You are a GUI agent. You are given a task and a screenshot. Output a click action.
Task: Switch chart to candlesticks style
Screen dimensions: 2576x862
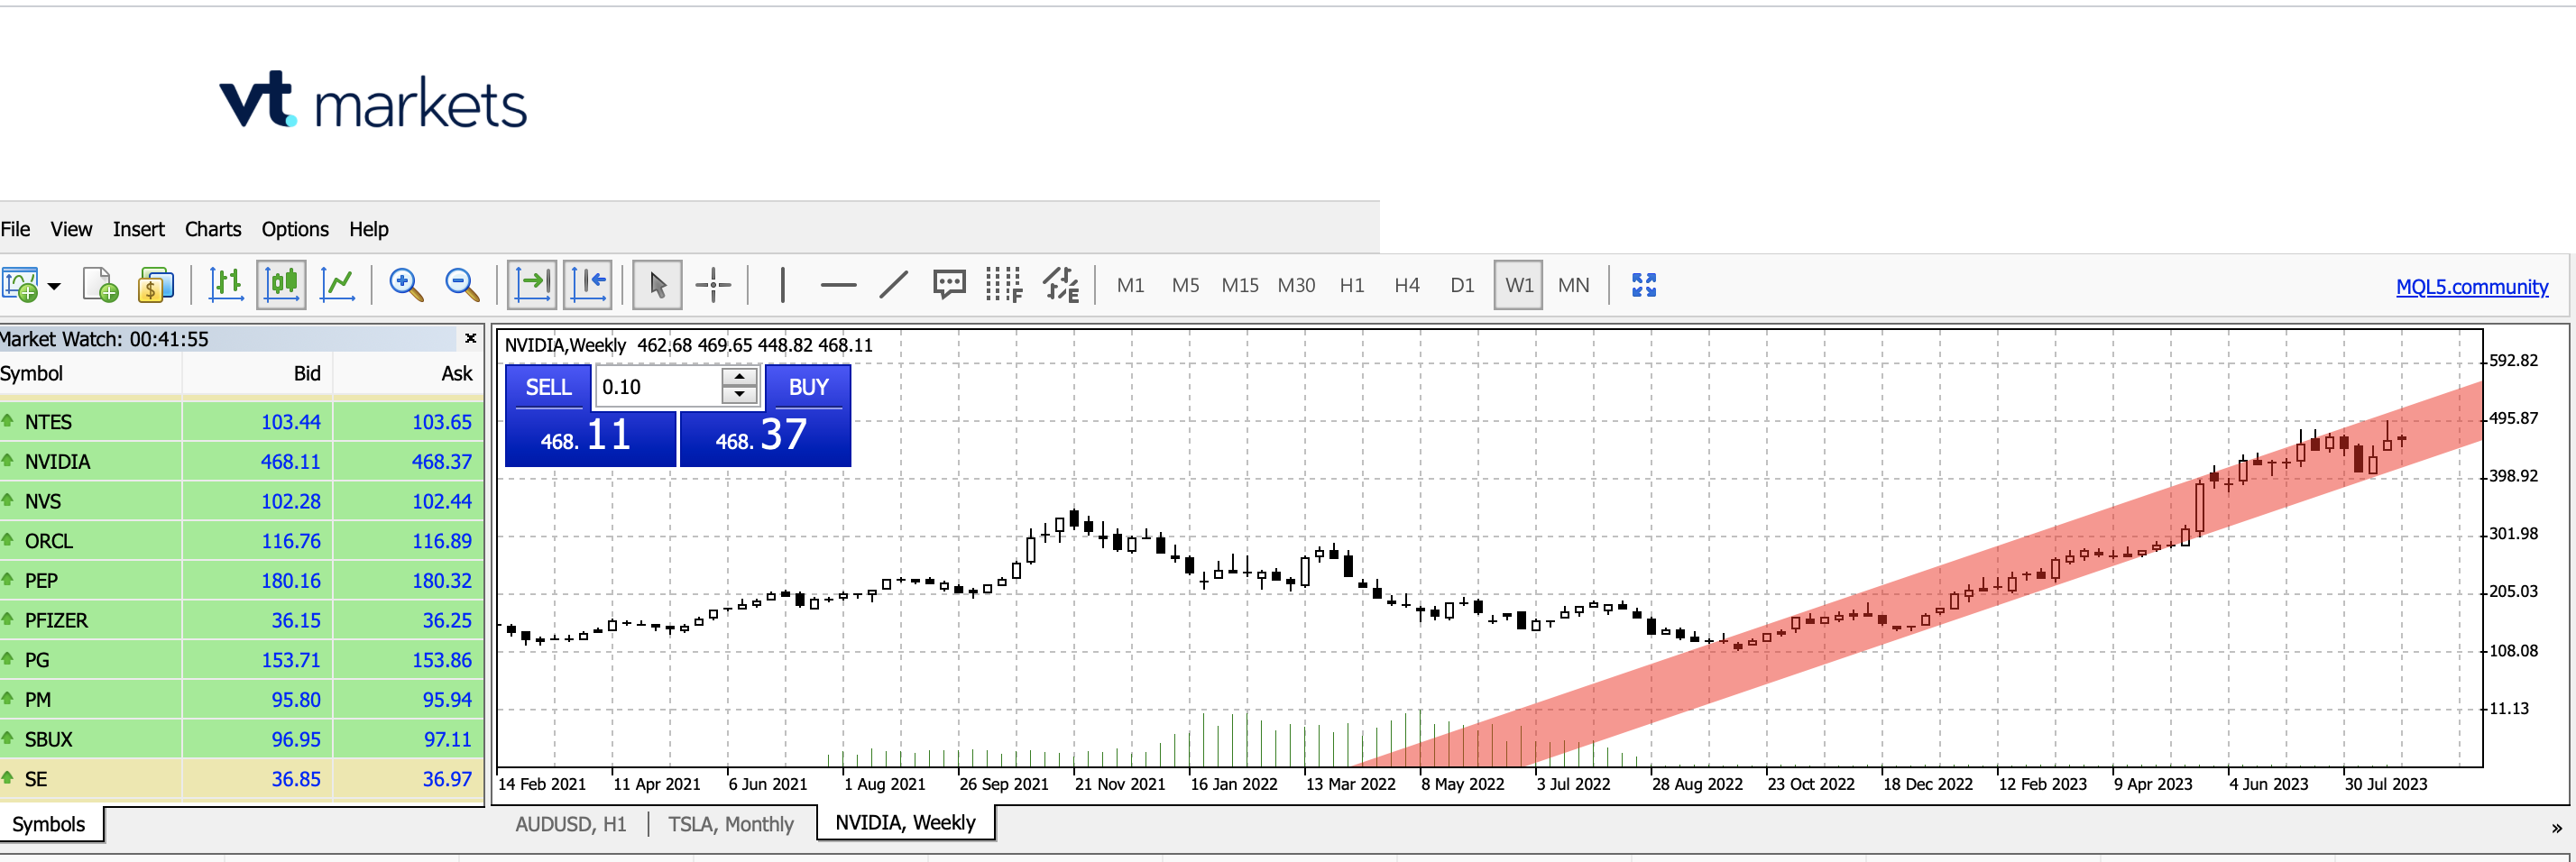point(281,285)
